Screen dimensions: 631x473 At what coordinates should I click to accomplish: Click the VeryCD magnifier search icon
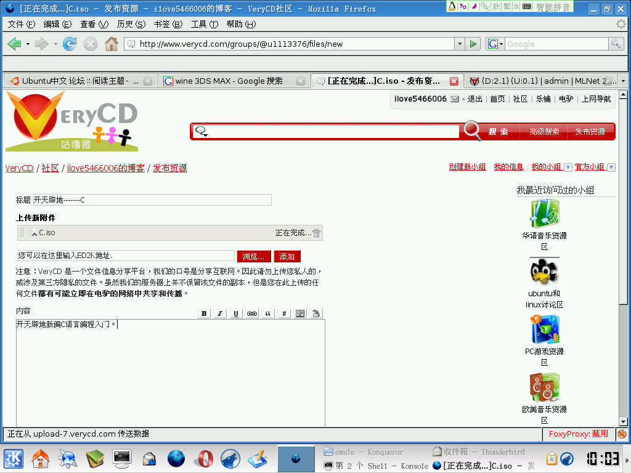point(472,131)
